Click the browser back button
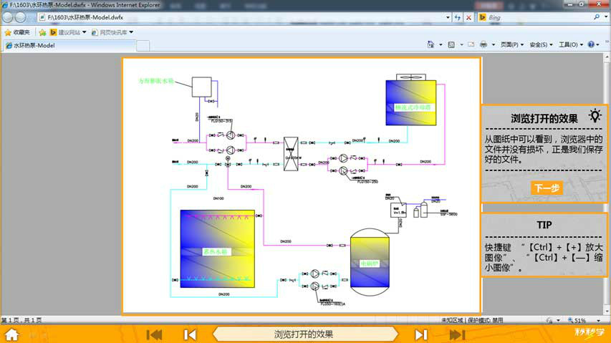Image resolution: width=611 pixels, height=343 pixels. click(x=10, y=17)
